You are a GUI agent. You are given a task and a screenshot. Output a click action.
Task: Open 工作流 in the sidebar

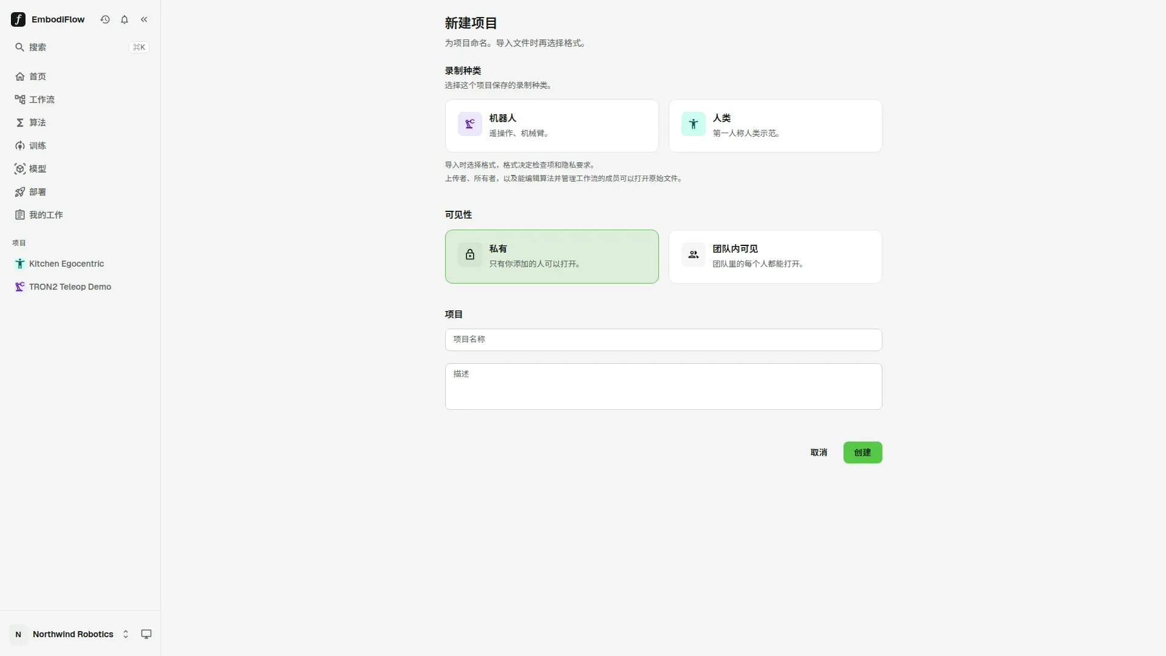[x=80, y=100]
